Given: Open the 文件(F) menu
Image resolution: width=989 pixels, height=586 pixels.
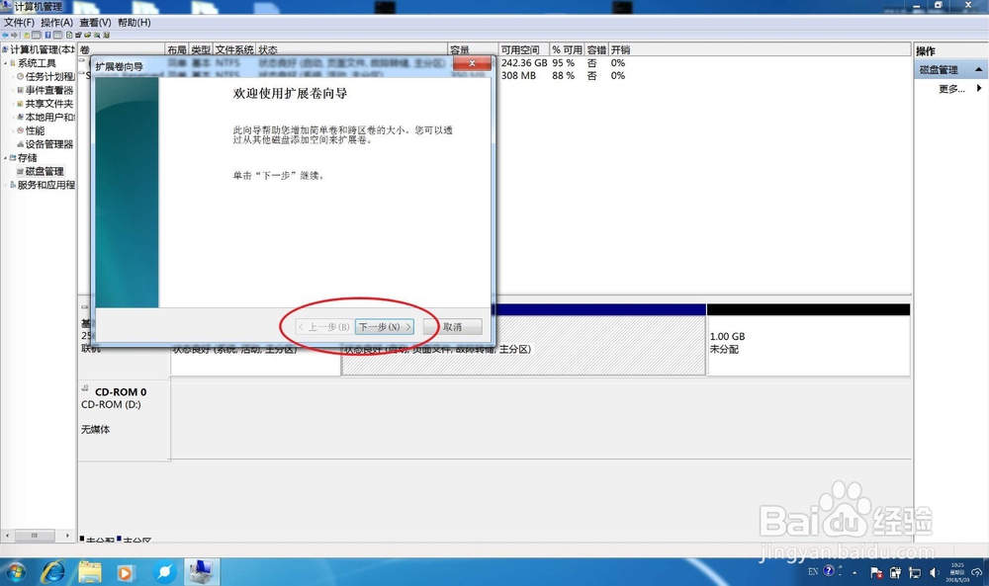Looking at the screenshot, I should 19,23.
